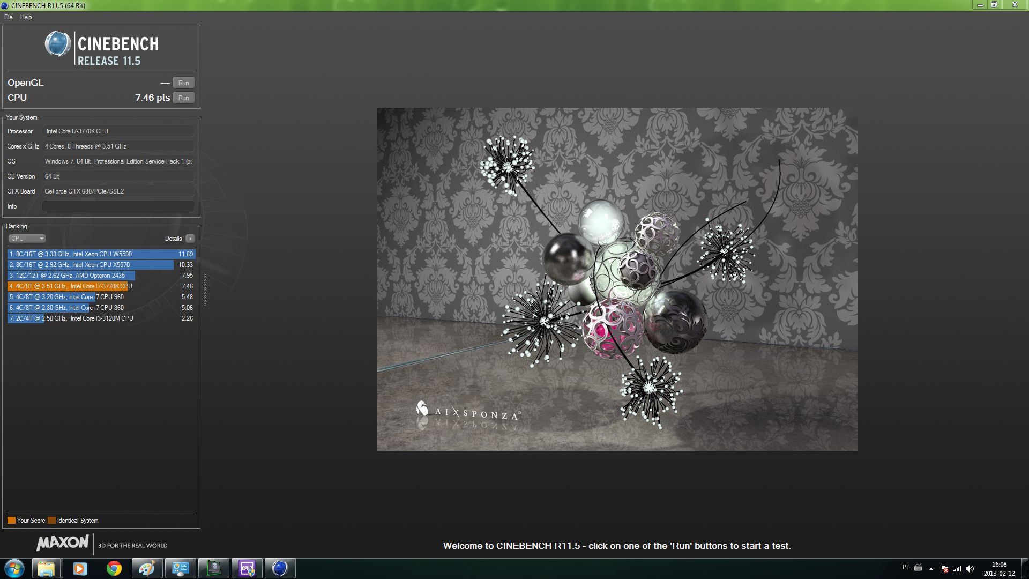Viewport: 1029px width, 579px height.
Task: Click the Show desktop strip
Action: 1025,569
